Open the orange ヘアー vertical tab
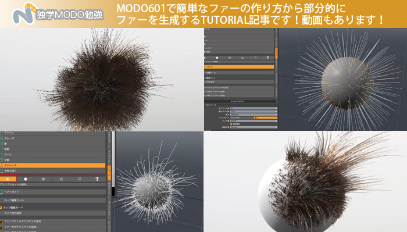Screen dimensions: 407x232 tap(109, 173)
